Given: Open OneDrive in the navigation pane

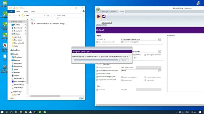Looking at the screenshot, I should pos(16,50).
